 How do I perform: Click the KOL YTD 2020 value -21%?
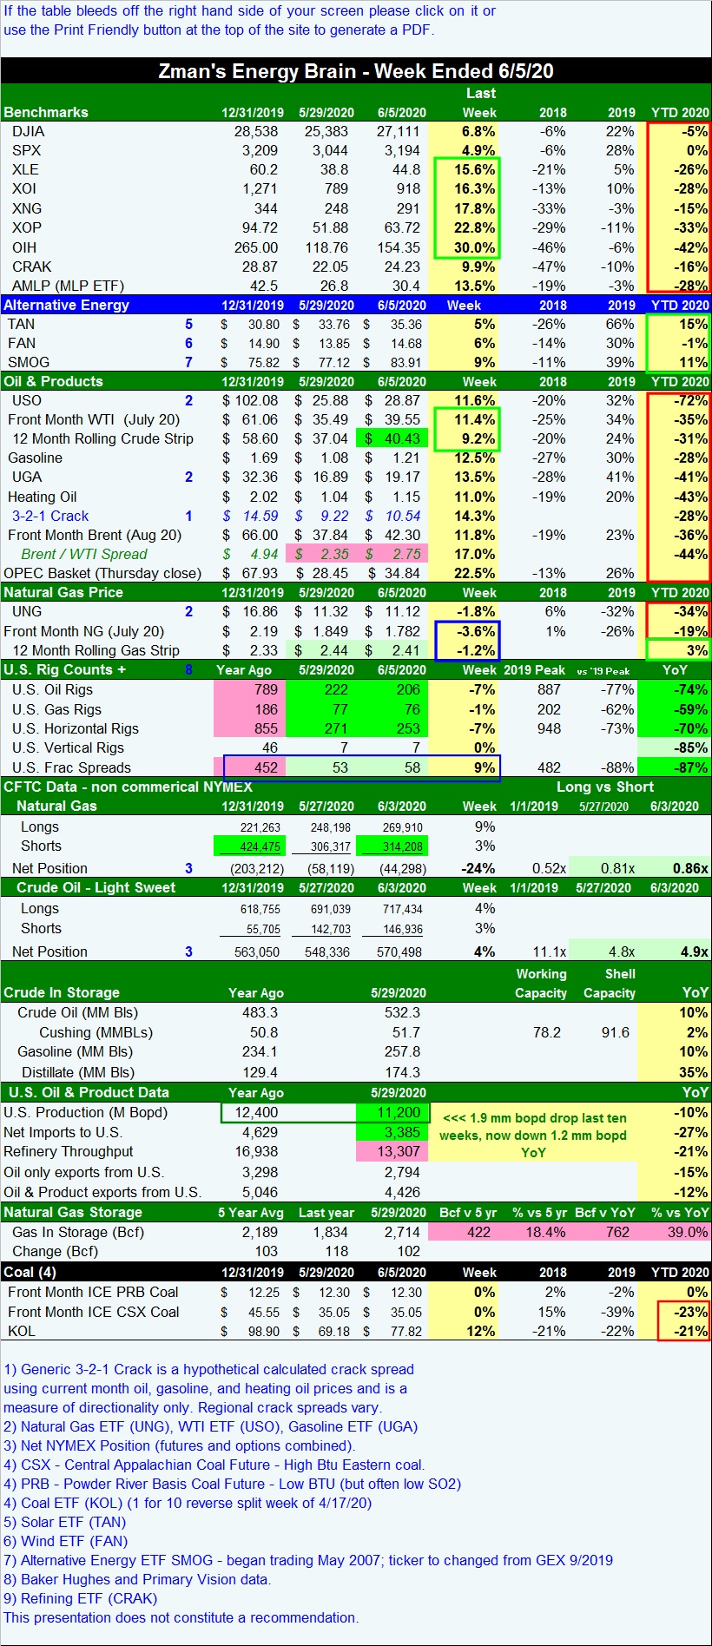(x=691, y=1331)
